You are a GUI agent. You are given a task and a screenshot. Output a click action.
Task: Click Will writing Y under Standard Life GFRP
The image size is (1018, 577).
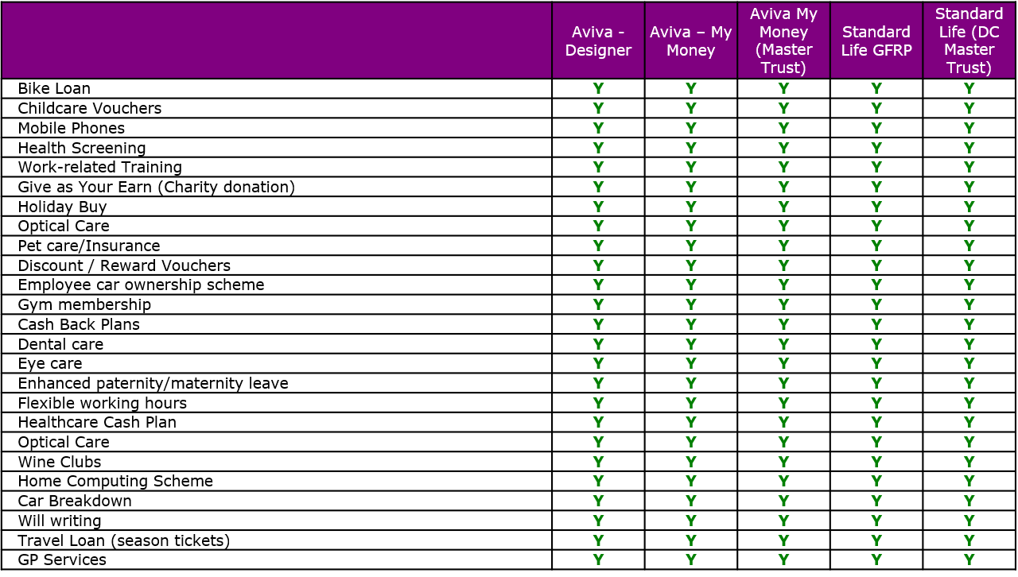pyautogui.click(x=876, y=521)
